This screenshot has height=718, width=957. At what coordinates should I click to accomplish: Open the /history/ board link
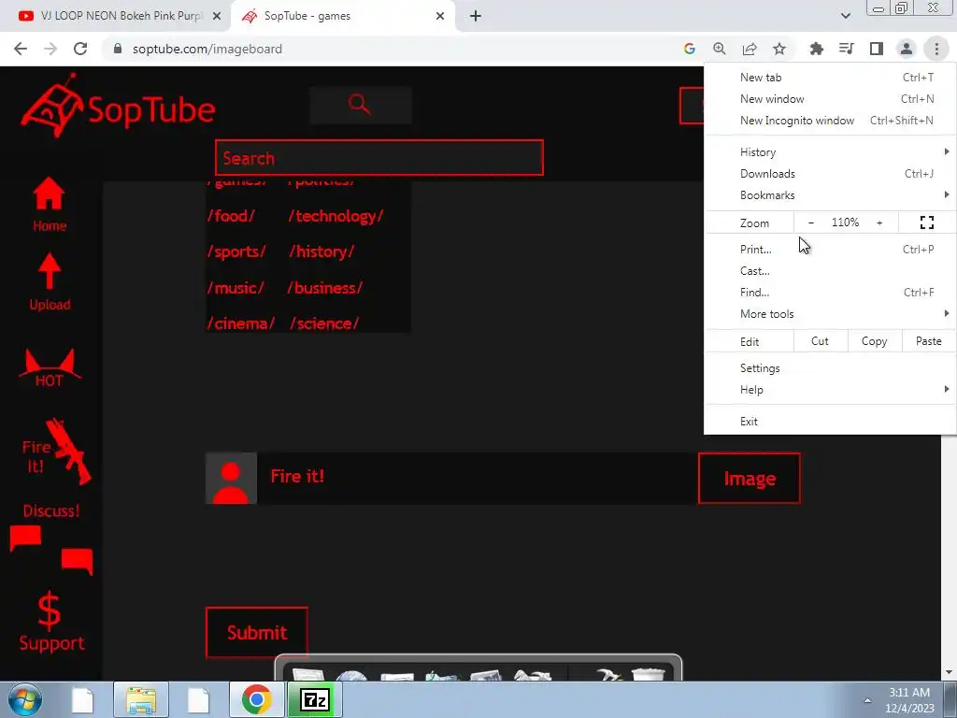(x=321, y=252)
